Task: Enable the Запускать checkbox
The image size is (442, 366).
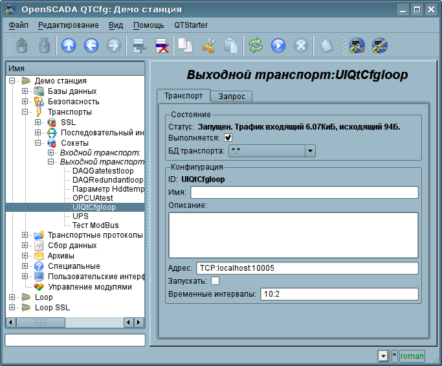Action: tap(215, 281)
